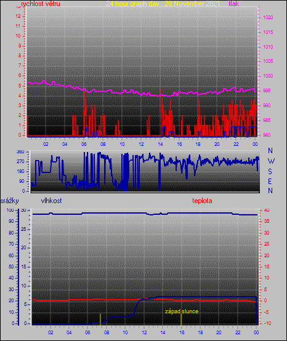Click the 1010 value on the pressure axis
287x341 pixels.
[268, 47]
